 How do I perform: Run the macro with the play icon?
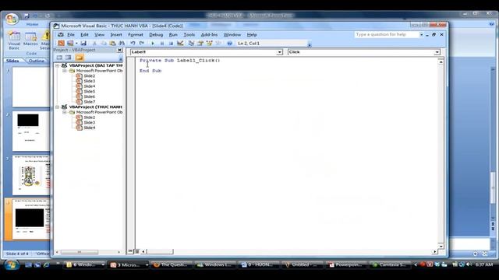153,44
